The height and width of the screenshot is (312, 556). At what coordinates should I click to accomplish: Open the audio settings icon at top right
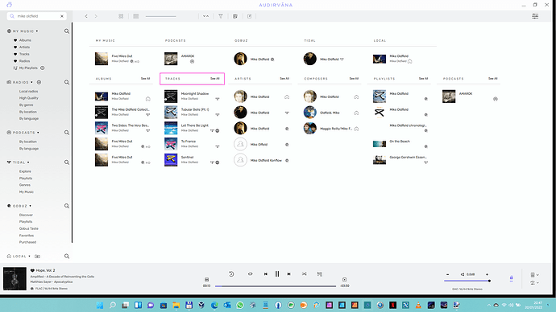pyautogui.click(x=535, y=16)
